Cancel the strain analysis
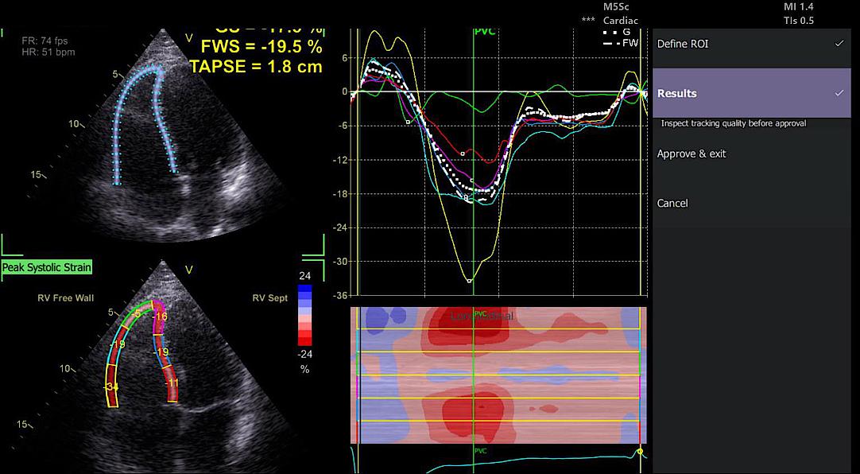The width and height of the screenshot is (860, 474). click(x=672, y=203)
